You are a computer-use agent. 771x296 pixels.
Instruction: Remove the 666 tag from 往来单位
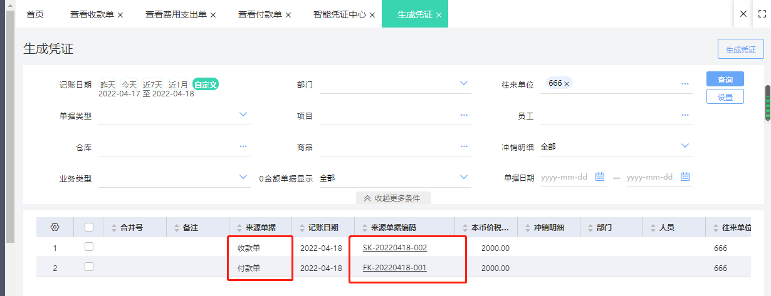pyautogui.click(x=567, y=84)
